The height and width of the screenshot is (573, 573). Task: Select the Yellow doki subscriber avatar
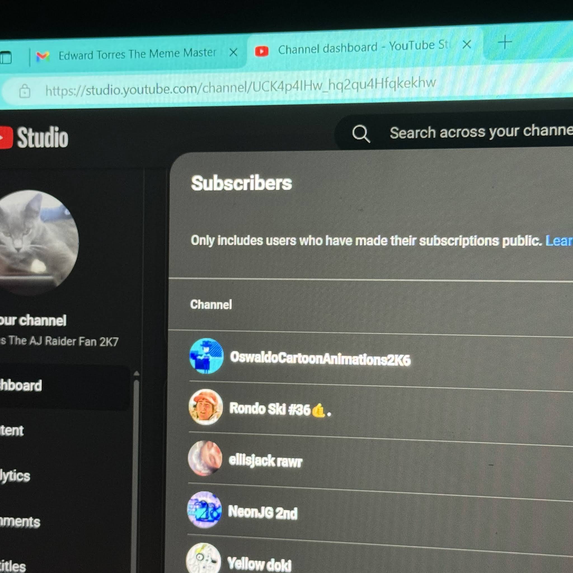[x=203, y=558]
